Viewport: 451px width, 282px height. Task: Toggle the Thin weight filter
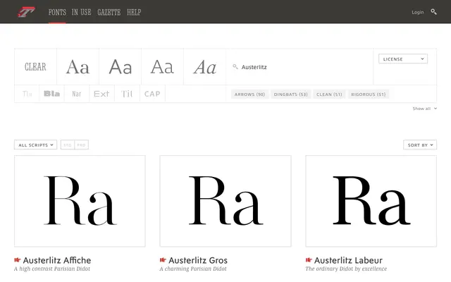click(x=27, y=94)
